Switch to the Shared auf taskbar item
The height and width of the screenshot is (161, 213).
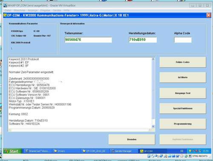[x=38, y=151]
